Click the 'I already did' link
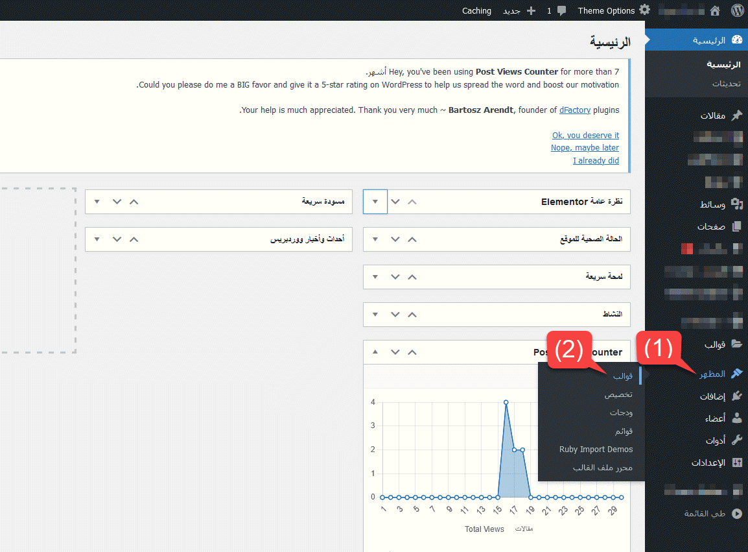 coord(596,160)
